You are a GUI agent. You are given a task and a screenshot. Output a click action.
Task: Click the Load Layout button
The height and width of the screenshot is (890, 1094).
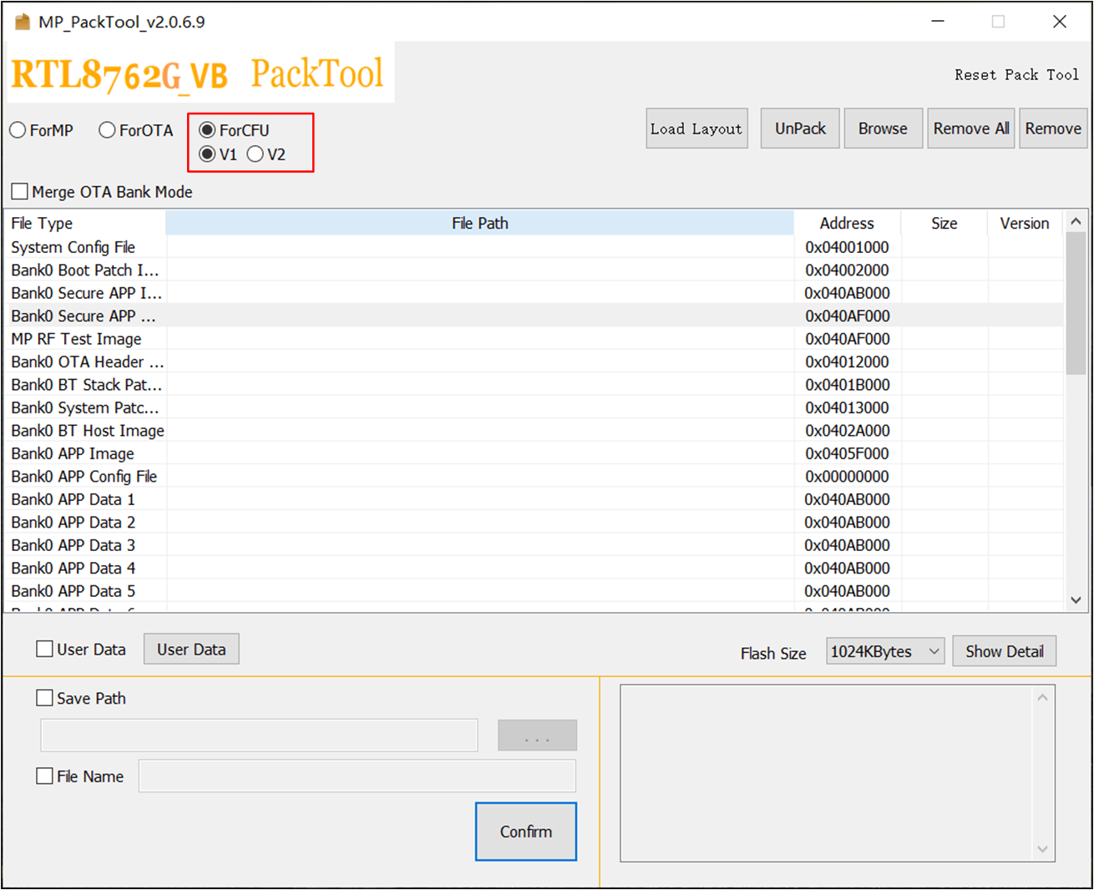click(696, 129)
